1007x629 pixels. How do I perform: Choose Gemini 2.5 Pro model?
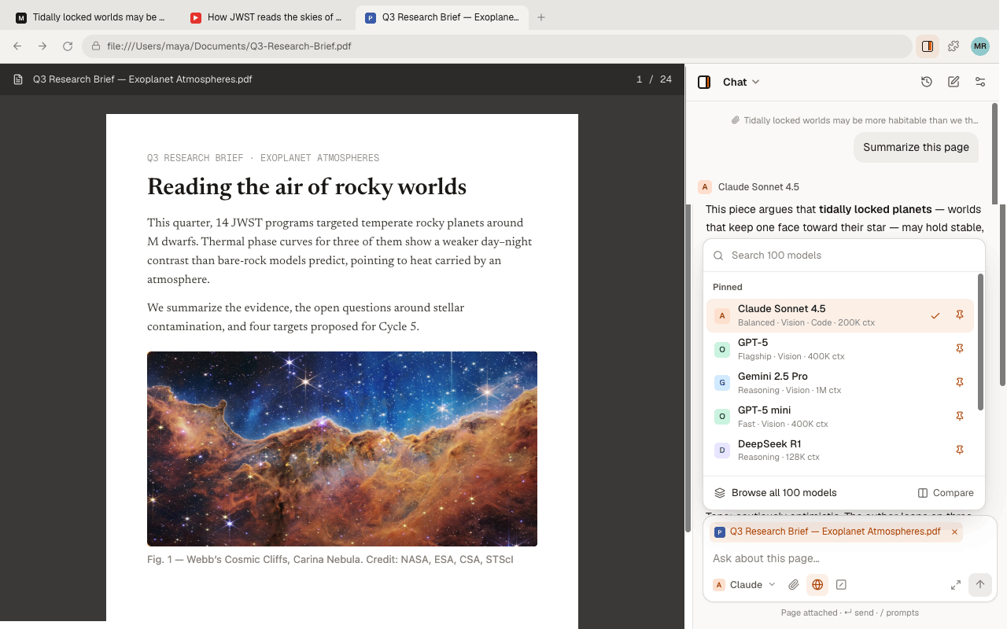pyautogui.click(x=840, y=383)
